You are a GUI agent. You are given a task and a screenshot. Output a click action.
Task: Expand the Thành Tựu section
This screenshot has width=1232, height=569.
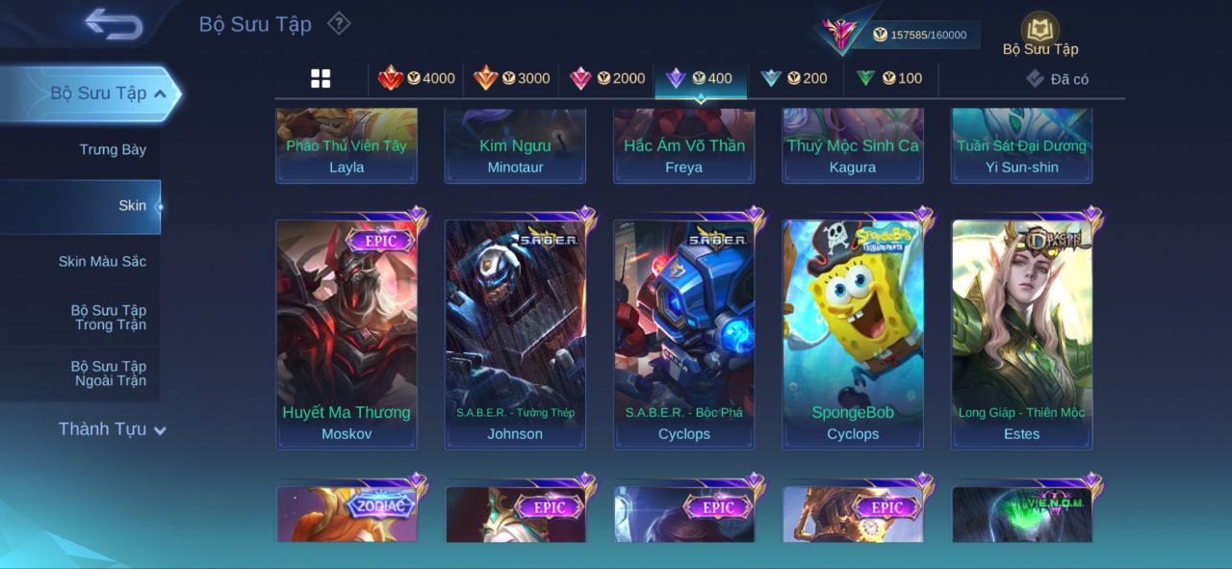112,429
